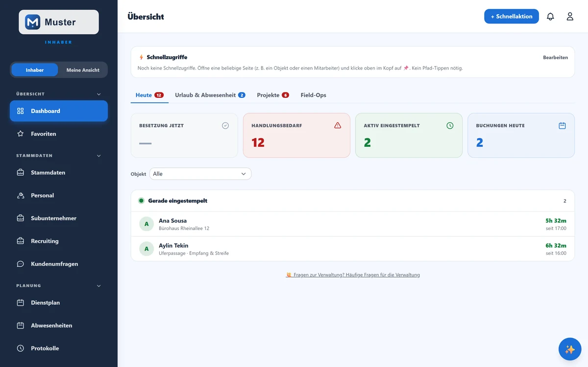Open the Aktiv eingestempelt card showing 2

[409, 136]
